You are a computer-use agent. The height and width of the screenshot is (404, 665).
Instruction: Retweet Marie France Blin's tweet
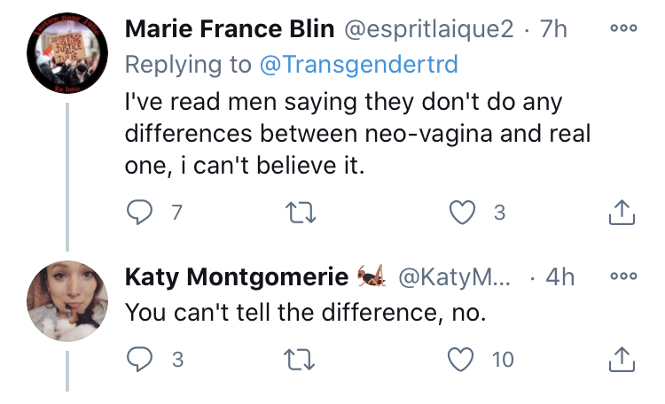click(x=301, y=213)
